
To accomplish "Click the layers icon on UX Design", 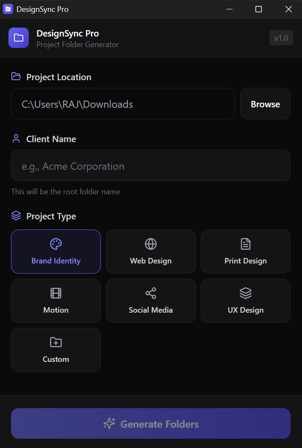I will pyautogui.click(x=246, y=293).
